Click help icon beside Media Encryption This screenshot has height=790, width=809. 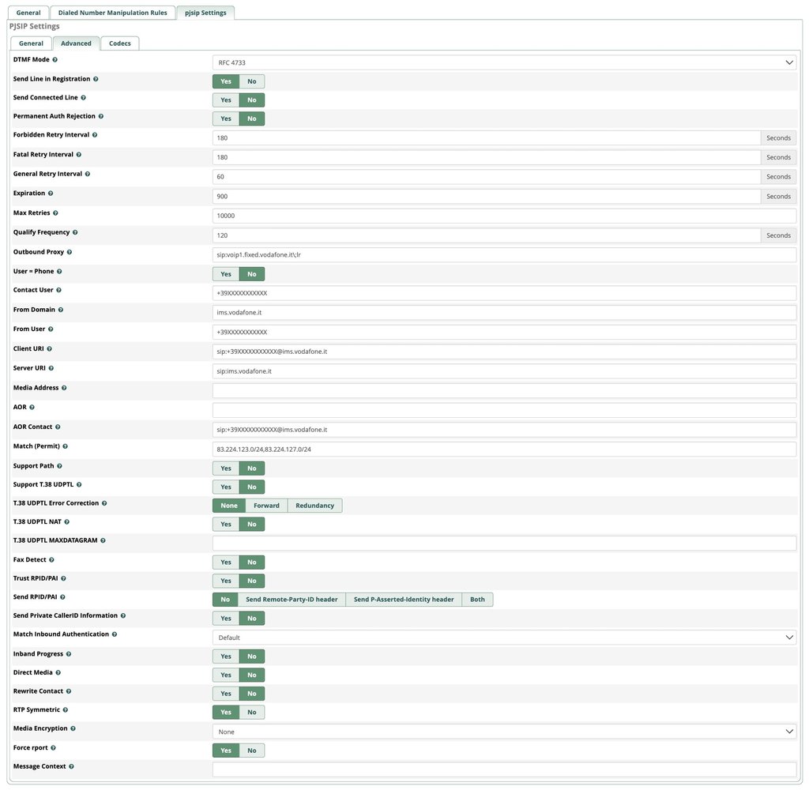click(73, 728)
